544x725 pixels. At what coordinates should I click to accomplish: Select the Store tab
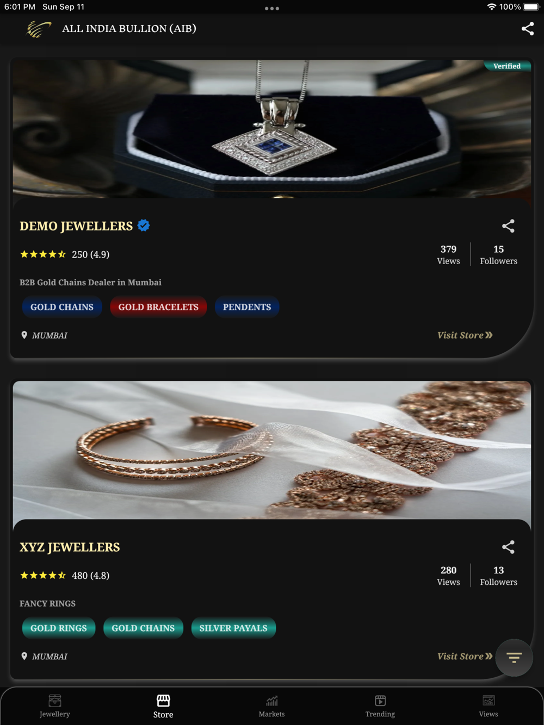coord(163,707)
